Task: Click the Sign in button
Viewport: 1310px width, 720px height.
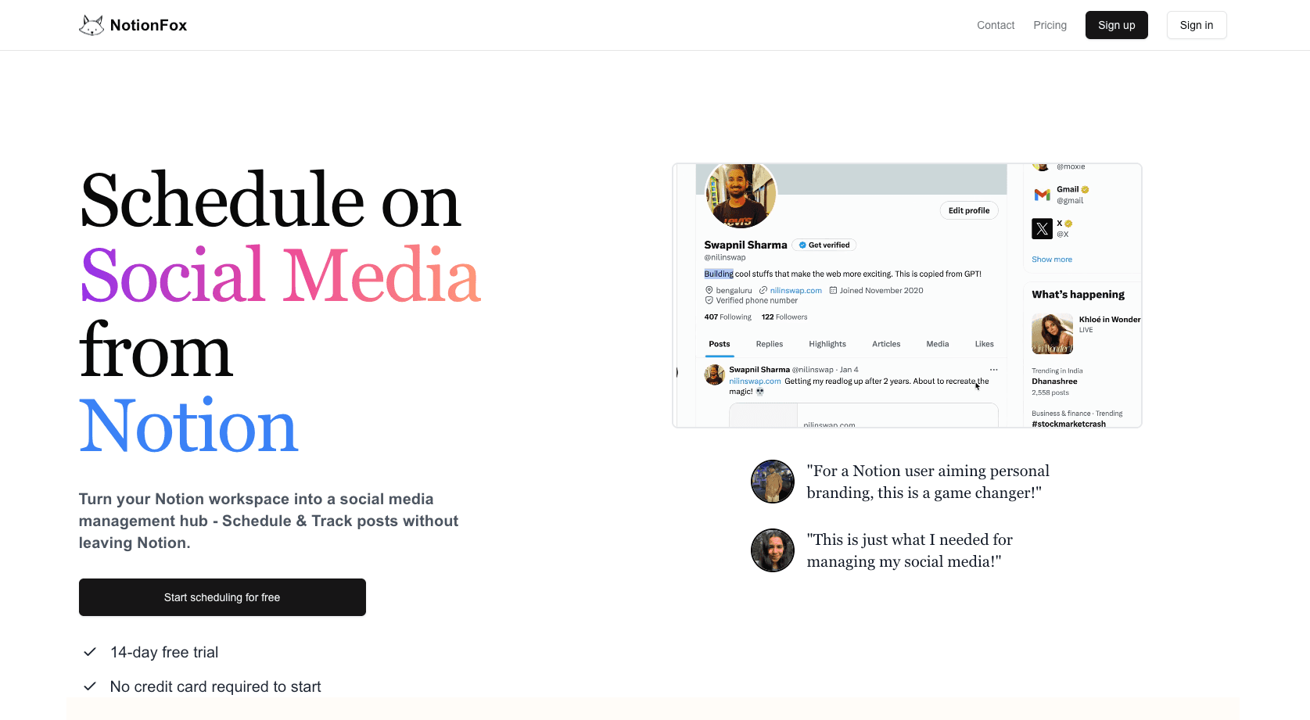Action: coord(1197,25)
